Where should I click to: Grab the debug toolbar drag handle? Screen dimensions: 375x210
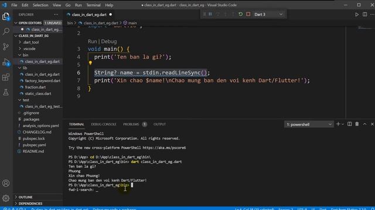click(204, 14)
